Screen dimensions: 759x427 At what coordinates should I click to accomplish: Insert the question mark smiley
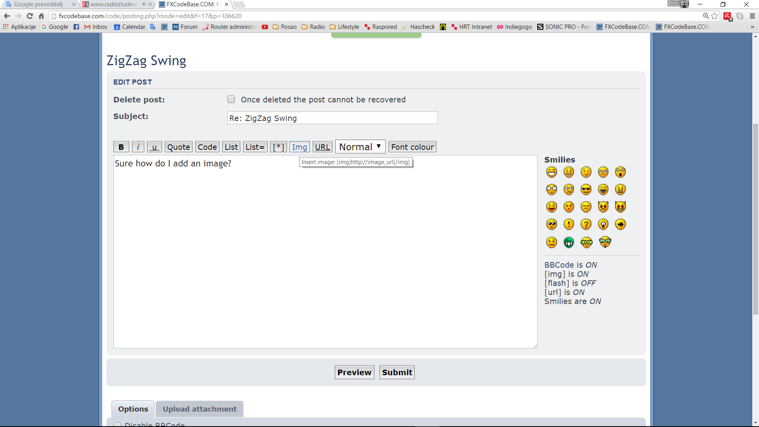586,224
